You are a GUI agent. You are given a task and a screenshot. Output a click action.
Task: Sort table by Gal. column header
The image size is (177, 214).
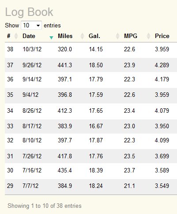tap(94, 36)
